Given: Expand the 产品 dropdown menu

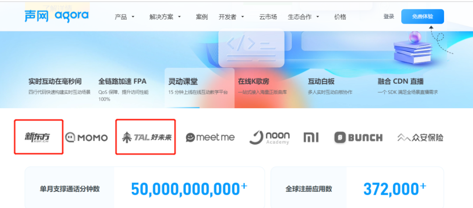Looking at the screenshot, I should click(x=124, y=17).
